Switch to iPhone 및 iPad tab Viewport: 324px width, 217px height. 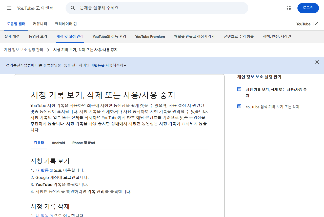coord(83,143)
